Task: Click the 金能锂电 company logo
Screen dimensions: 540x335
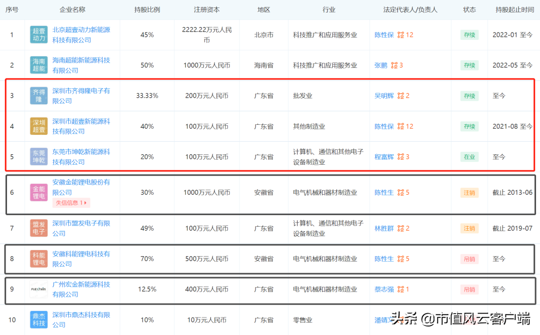Action: coord(38,193)
